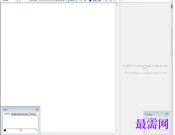Viewport: 175px width, 135px height.
Task: Click the Text panel title label
Action: 5,110
